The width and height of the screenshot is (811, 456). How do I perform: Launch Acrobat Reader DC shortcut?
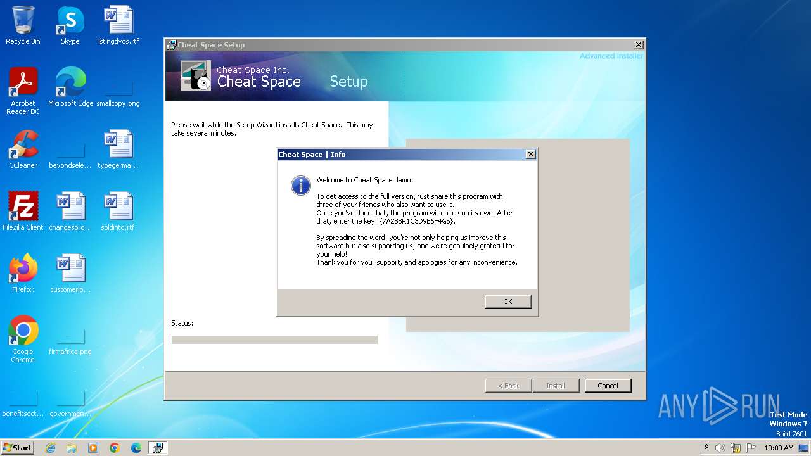23,91
